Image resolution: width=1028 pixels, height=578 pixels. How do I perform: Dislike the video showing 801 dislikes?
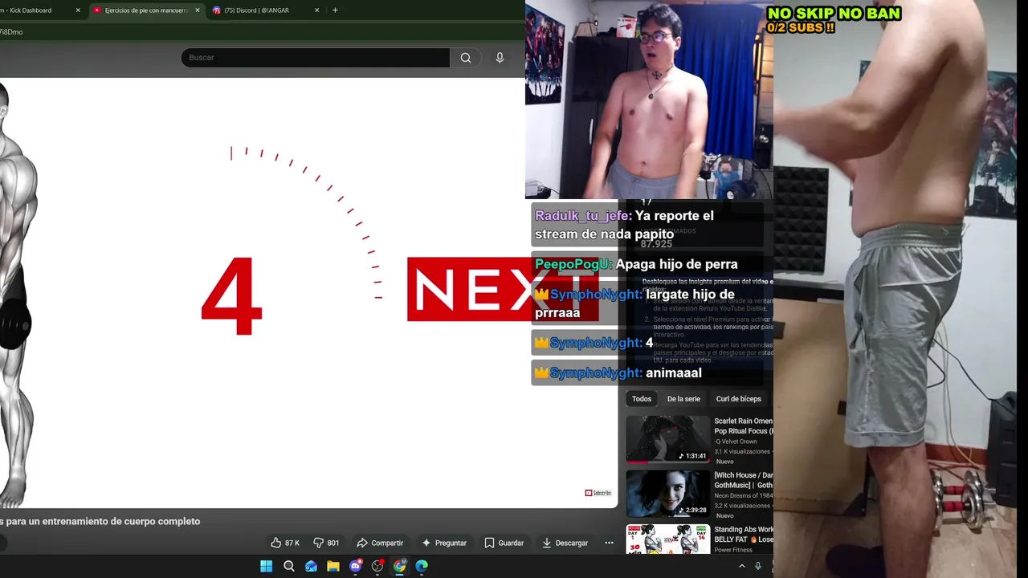(326, 543)
